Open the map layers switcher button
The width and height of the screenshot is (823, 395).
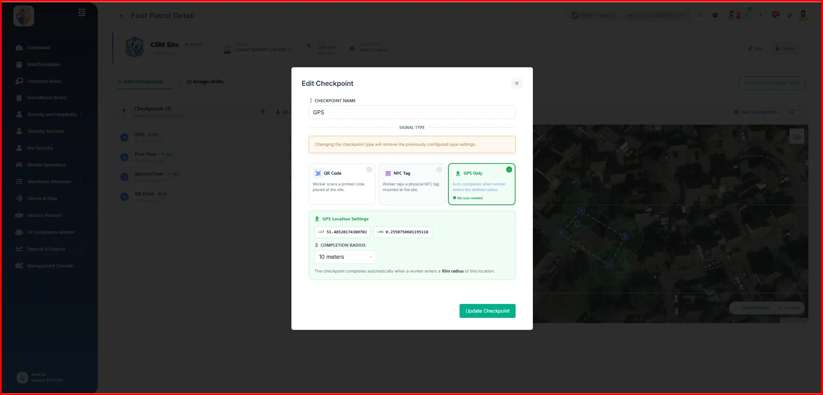[x=797, y=136]
